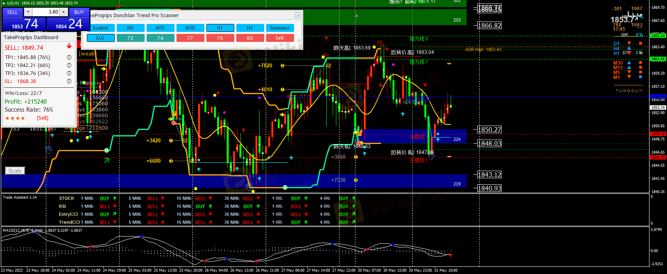Toggle the LLG symbol button in scanner
The height and width of the screenshot is (274, 667).
(x=100, y=38)
